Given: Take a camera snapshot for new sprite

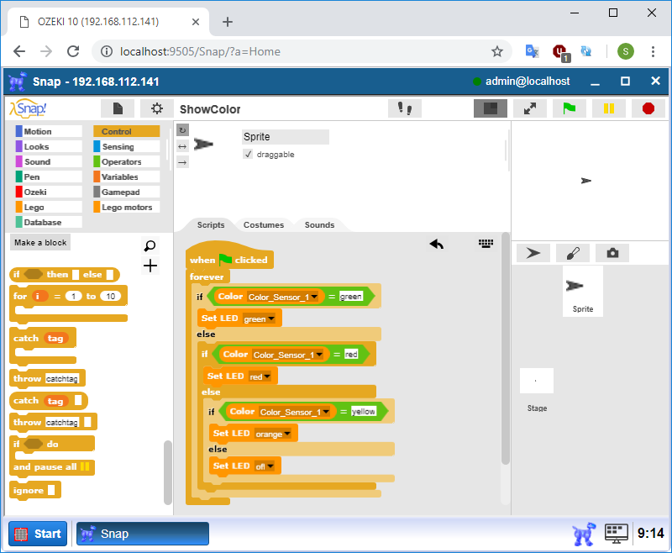Looking at the screenshot, I should (x=612, y=253).
